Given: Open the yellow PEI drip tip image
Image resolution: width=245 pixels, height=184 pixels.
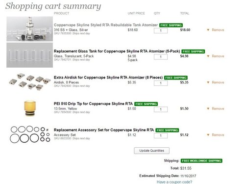Looking at the screenshot, I should [30, 108].
